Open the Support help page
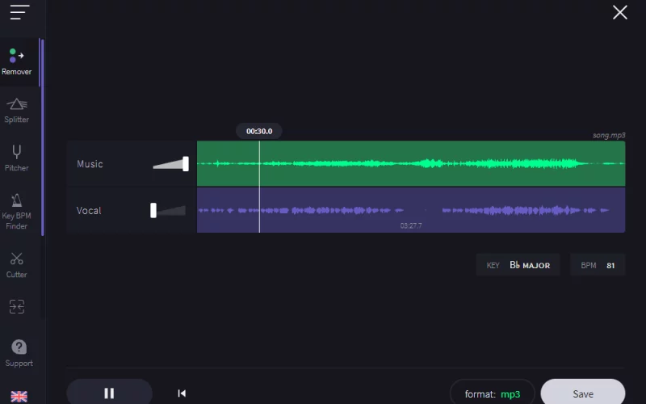 [x=19, y=353]
